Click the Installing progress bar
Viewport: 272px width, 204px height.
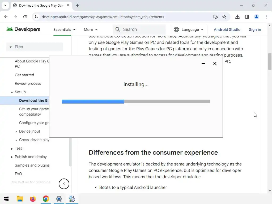(136, 101)
